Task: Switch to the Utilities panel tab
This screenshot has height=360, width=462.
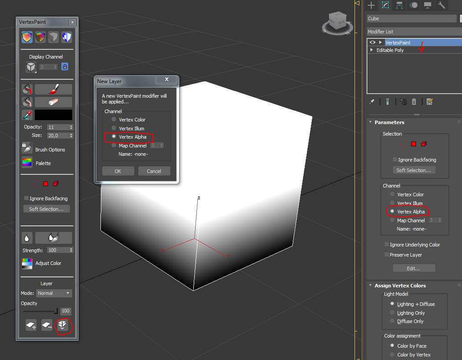Action: point(442,5)
